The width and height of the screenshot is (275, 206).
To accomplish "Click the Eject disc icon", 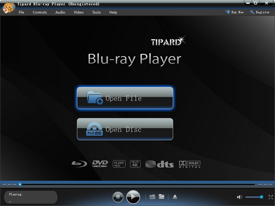I will click(175, 197).
